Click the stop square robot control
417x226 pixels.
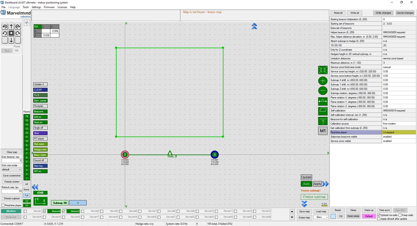pyautogui.click(x=11, y=33)
